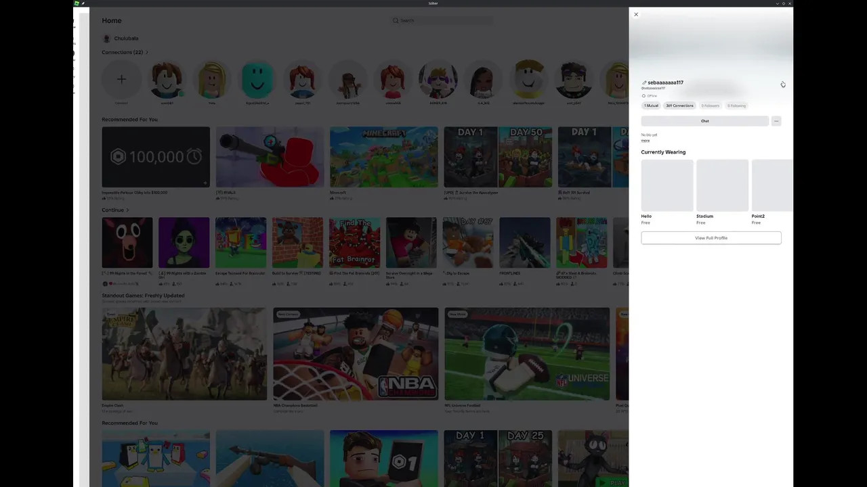Click the Search field on Home page

[x=443, y=20]
